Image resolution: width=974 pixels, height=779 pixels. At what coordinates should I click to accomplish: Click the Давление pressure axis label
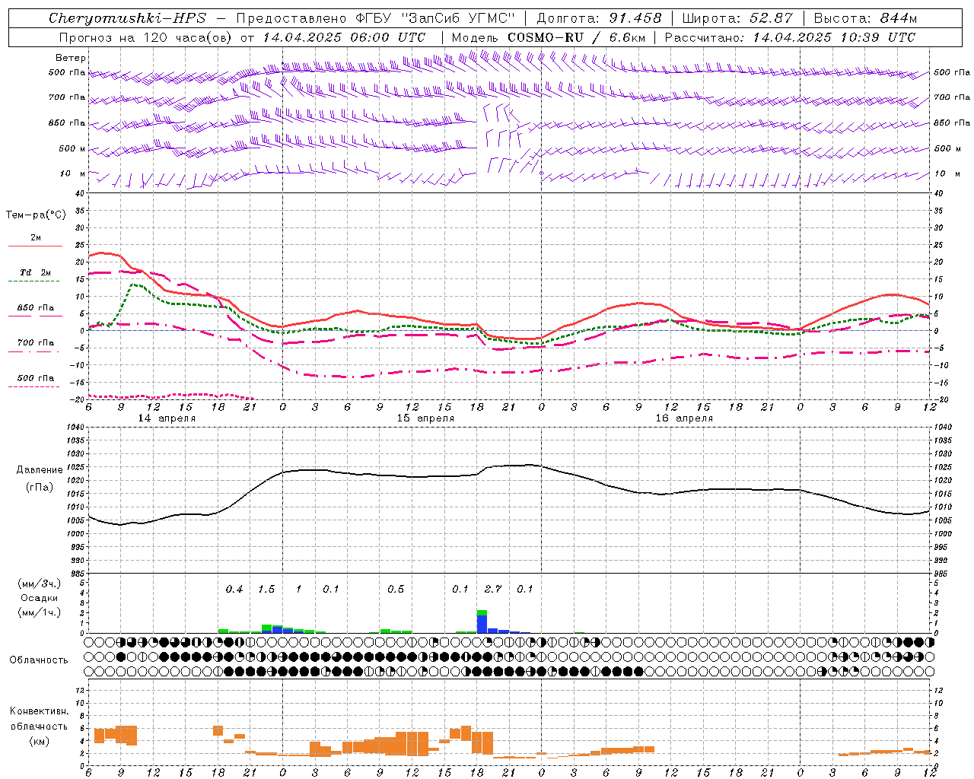[39, 470]
